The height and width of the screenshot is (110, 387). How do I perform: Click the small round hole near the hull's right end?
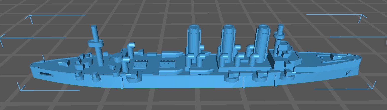click(348, 73)
